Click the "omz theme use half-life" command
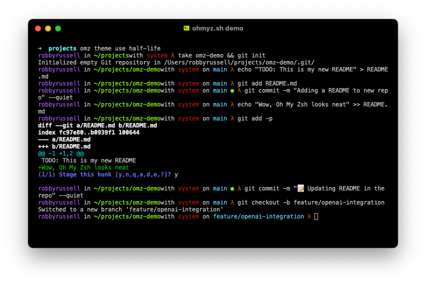The height and width of the screenshot is (285, 426). tap(120, 48)
